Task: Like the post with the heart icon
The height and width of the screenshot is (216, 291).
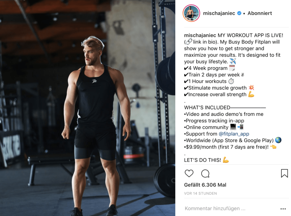Action: pos(189,173)
